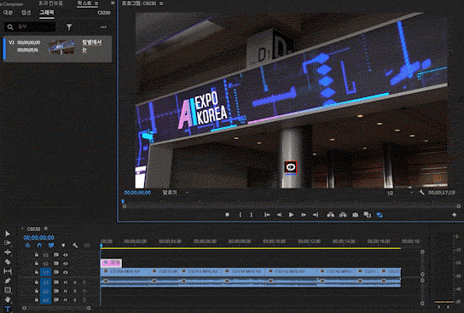Mute audio track A1
The width and height of the screenshot is (464, 313).
pyautogui.click(x=66, y=282)
